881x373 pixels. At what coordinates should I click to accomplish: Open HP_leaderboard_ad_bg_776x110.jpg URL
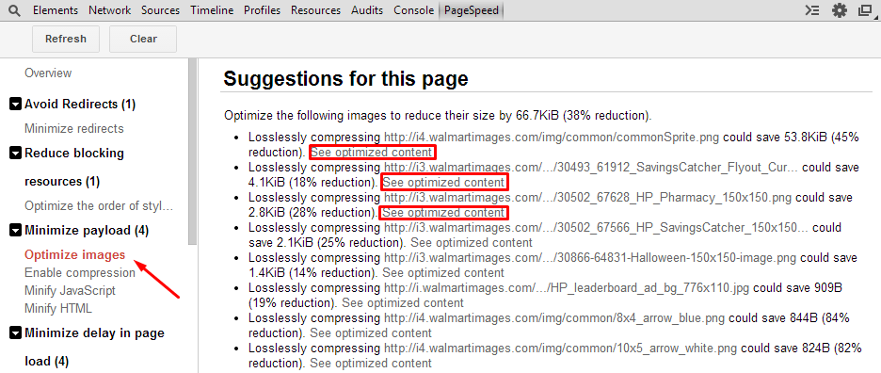567,288
